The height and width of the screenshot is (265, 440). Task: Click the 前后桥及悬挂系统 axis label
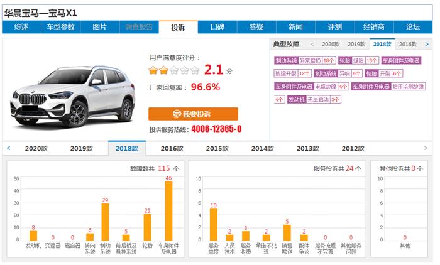pos(126,249)
